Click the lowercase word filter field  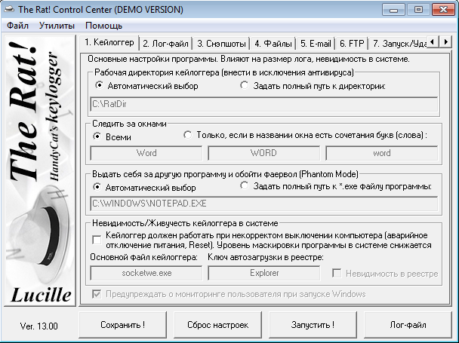click(x=382, y=153)
